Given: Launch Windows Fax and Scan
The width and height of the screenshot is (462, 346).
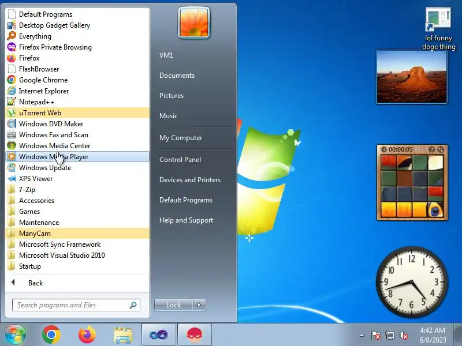Looking at the screenshot, I should 77,135.
